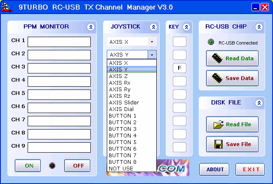
Task: Open the first joystick dropdown showing AXIS X
Action: [x=152, y=42]
